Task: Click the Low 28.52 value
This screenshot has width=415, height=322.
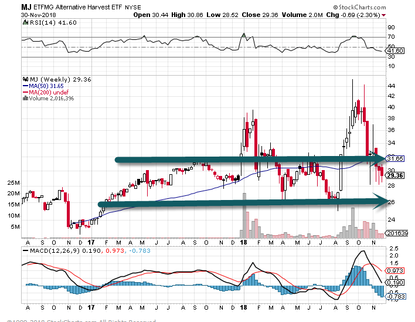Action: 222,15
